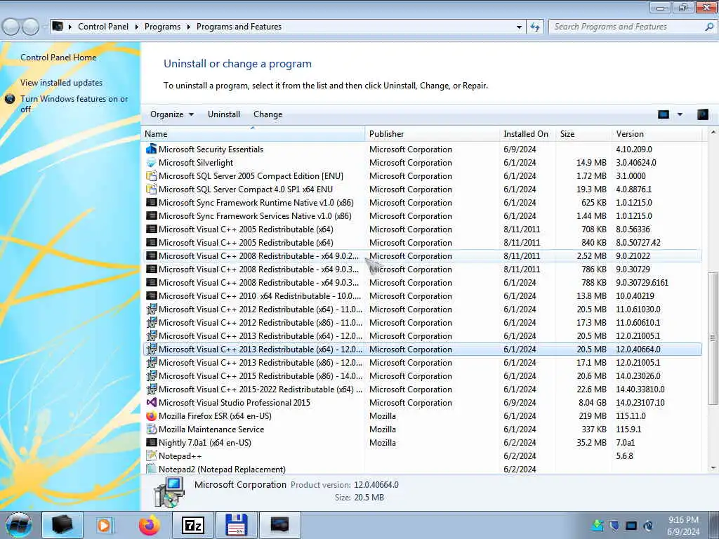Click the Visual C++ 2010 x64 Redistributable icon

click(151, 295)
